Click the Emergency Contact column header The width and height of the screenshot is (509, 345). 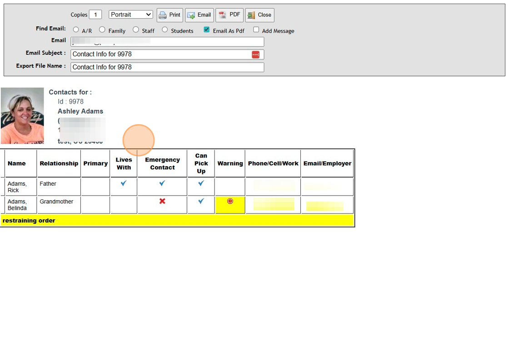pyautogui.click(x=162, y=163)
